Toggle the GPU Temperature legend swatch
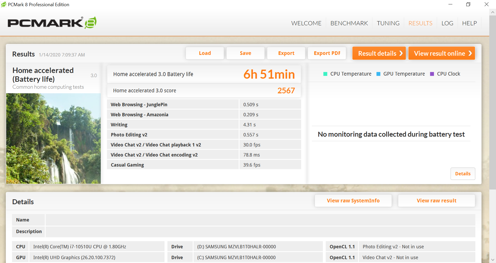 [378, 74]
